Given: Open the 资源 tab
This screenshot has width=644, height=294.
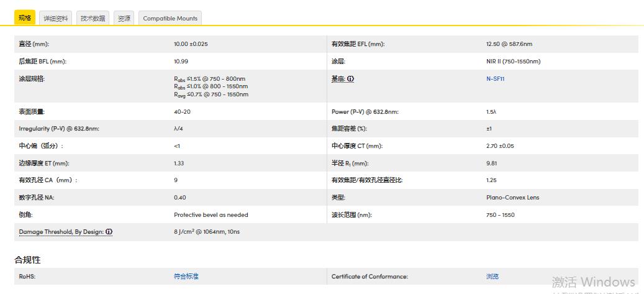Looking at the screenshot, I should point(124,18).
